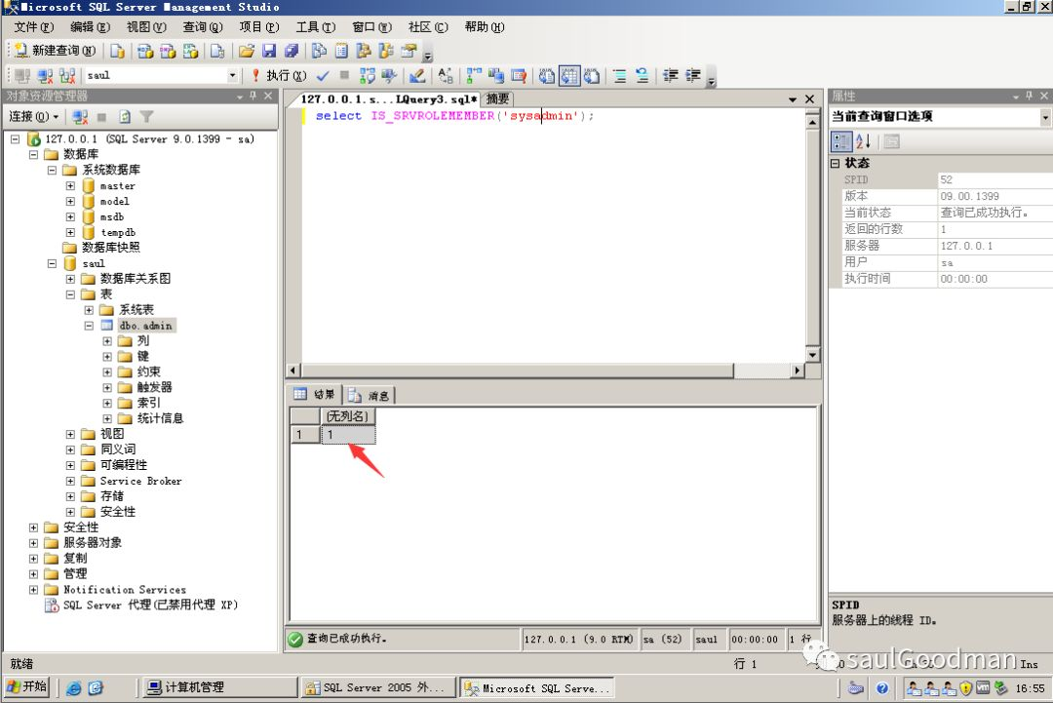Open the 连接(O) dropdown in Object Explorer

click(33, 117)
